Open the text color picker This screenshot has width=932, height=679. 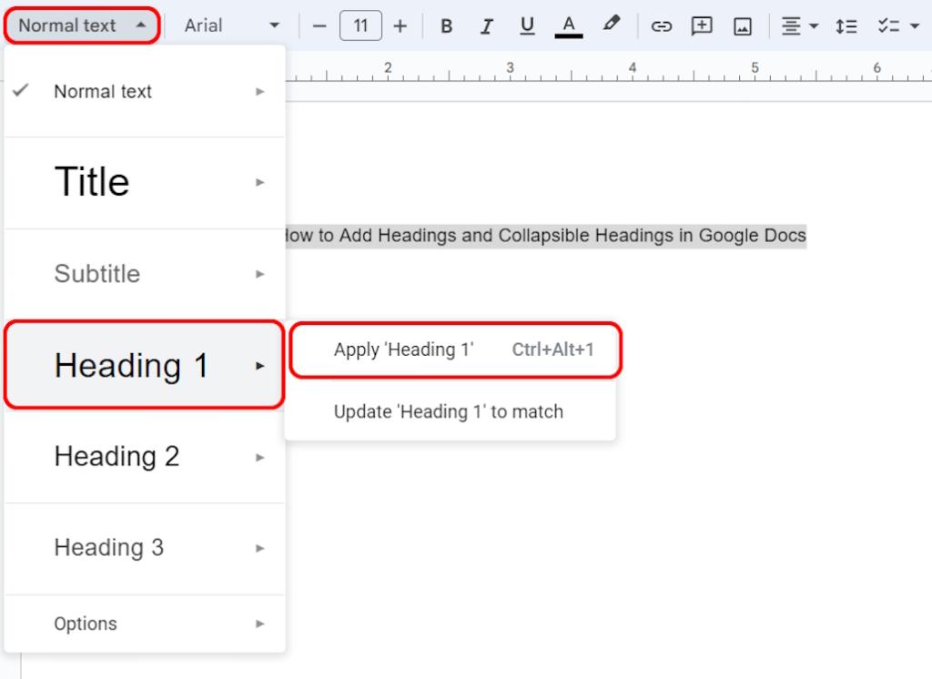click(568, 25)
